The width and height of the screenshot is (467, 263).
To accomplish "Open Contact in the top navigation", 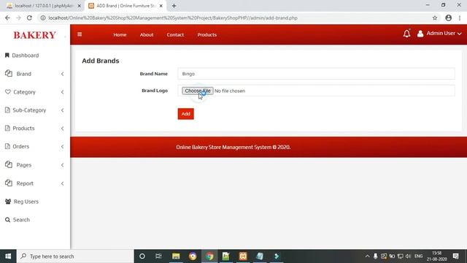I will pyautogui.click(x=175, y=34).
